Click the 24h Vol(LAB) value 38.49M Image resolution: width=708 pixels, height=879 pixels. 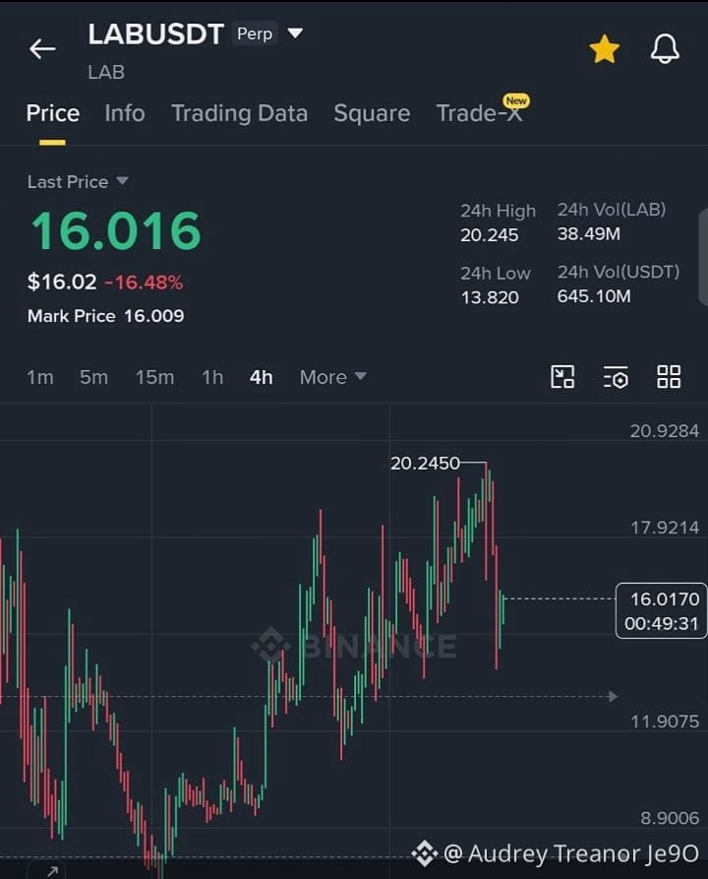[589, 233]
